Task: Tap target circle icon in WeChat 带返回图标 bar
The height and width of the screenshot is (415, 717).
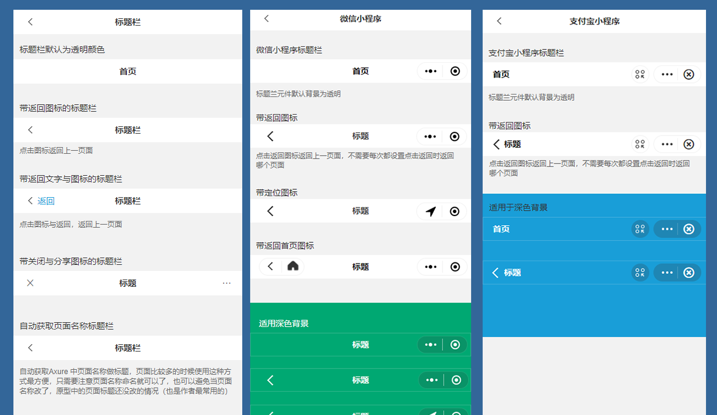Action: point(455,136)
